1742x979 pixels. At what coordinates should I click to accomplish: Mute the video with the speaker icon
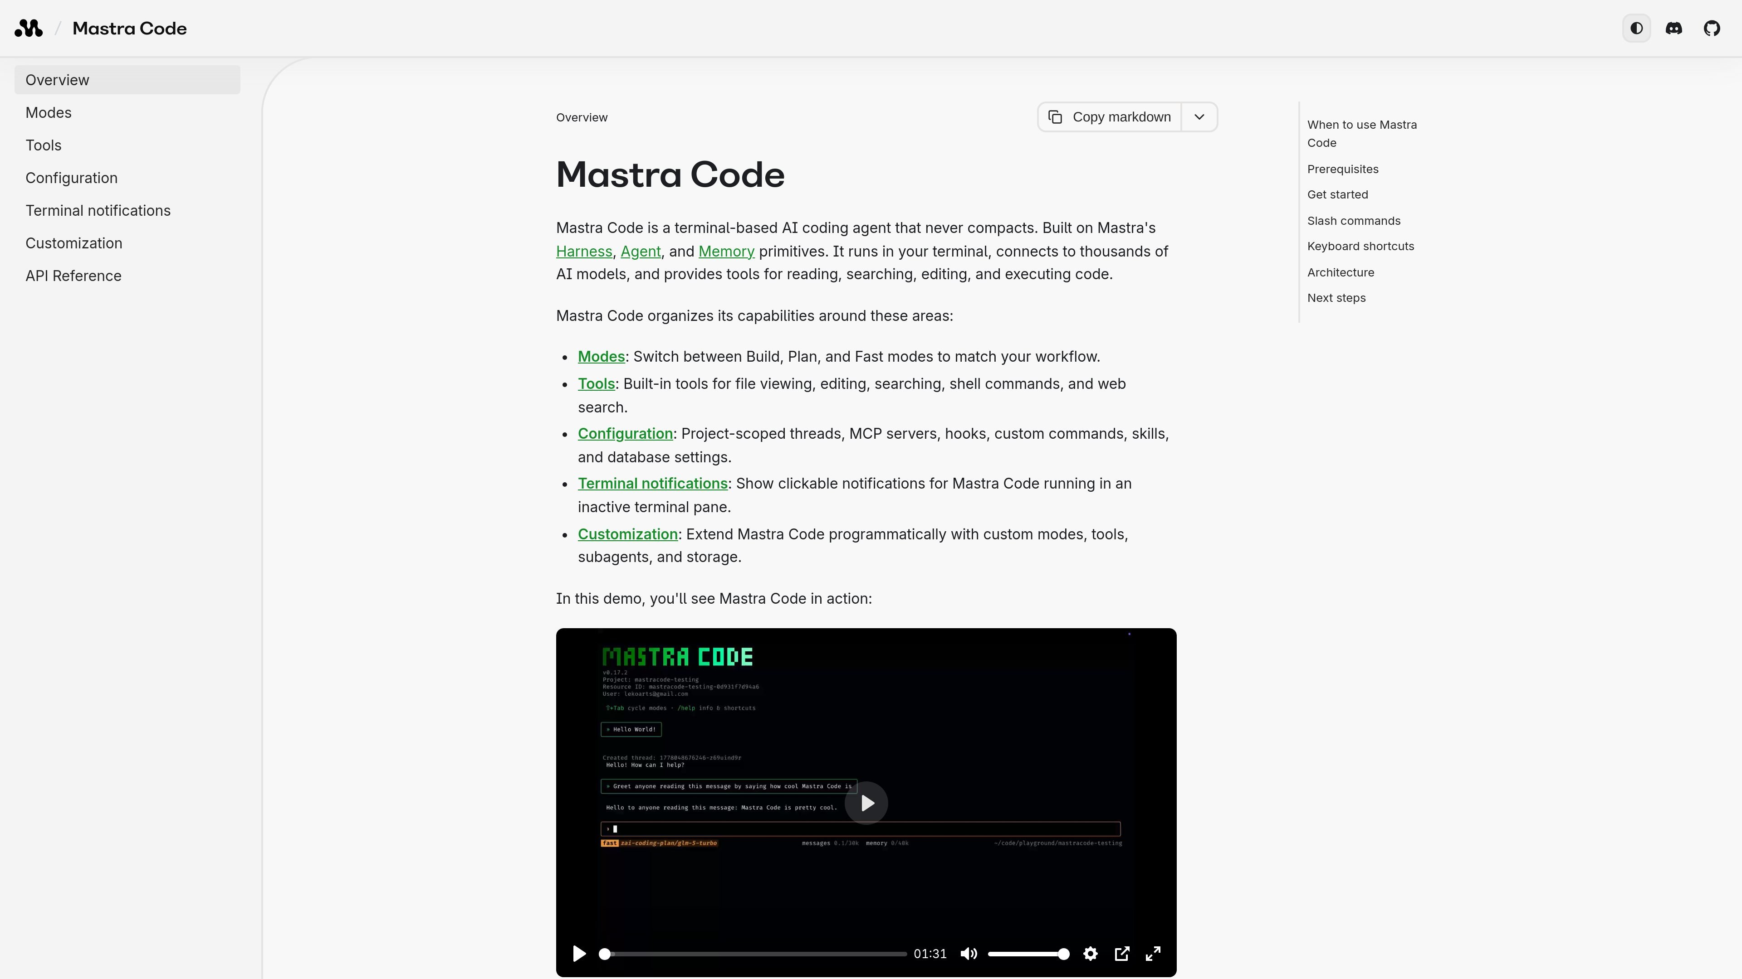click(969, 953)
